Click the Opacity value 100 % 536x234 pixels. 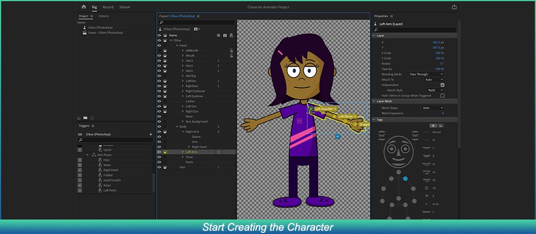[x=439, y=69]
